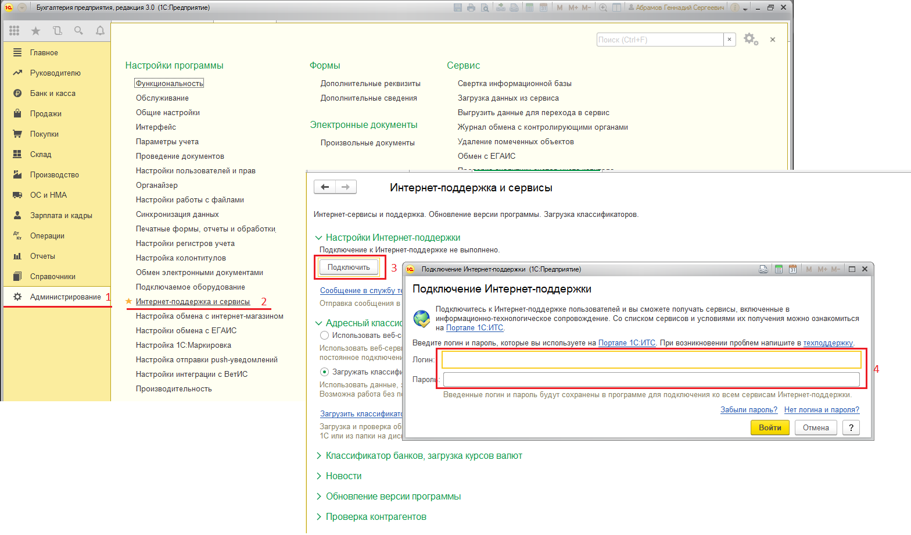Open ОС и НМА section

click(56, 195)
